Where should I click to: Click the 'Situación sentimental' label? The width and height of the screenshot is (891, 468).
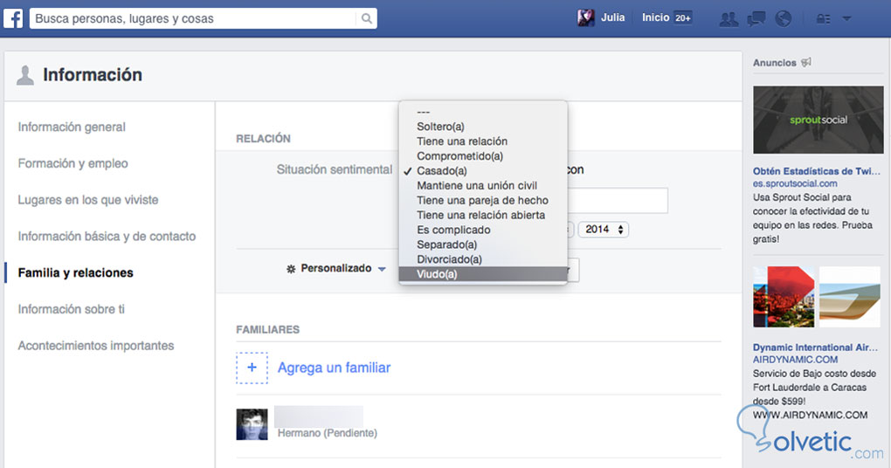[334, 169]
